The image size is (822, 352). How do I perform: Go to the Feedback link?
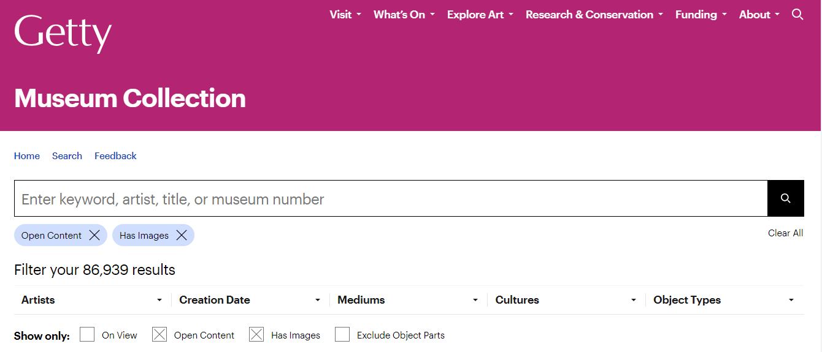click(115, 156)
